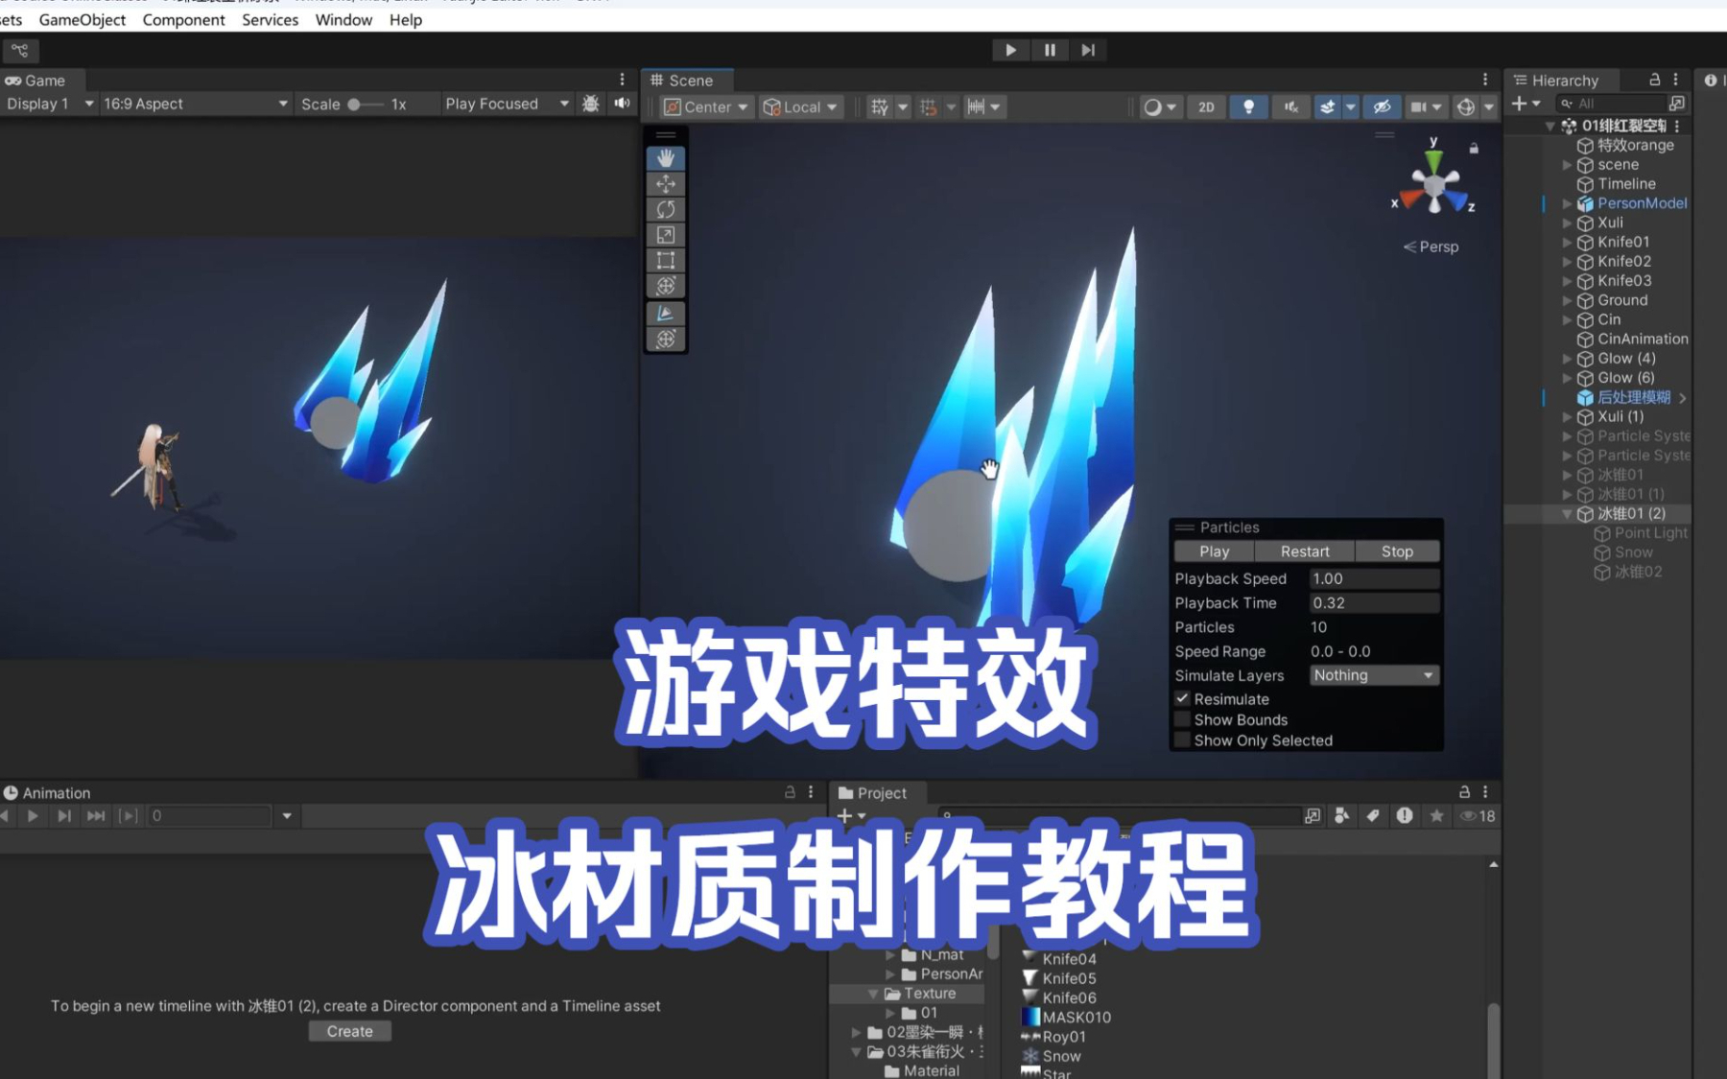The height and width of the screenshot is (1079, 1727).
Task: Enable Show Only Selected checkbox
Action: [1183, 740]
